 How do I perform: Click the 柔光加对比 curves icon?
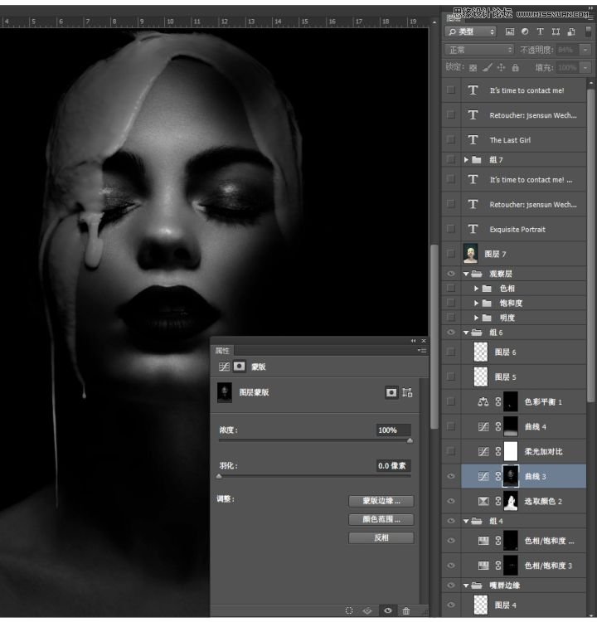point(483,451)
